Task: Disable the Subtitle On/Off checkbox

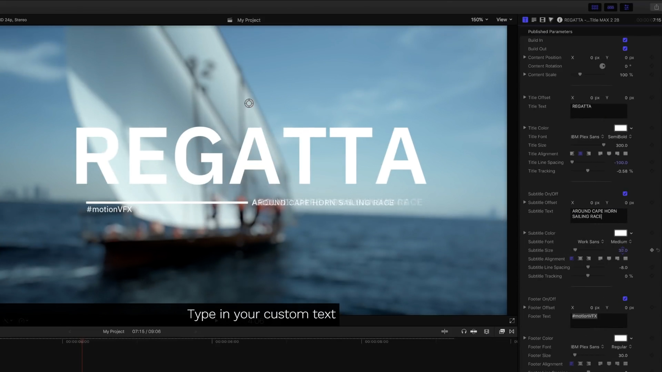Action: (x=625, y=194)
